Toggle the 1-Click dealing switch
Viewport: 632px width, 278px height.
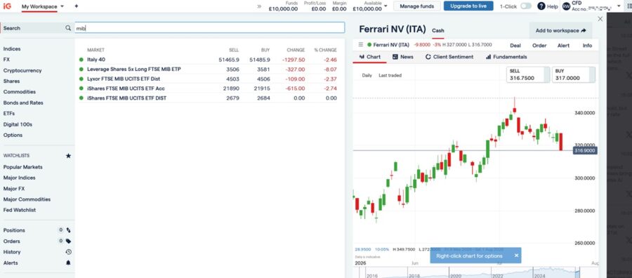pyautogui.click(x=526, y=6)
